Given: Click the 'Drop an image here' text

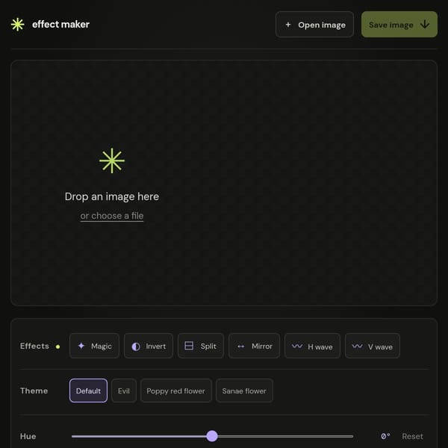Looking at the screenshot, I should click(x=112, y=196).
